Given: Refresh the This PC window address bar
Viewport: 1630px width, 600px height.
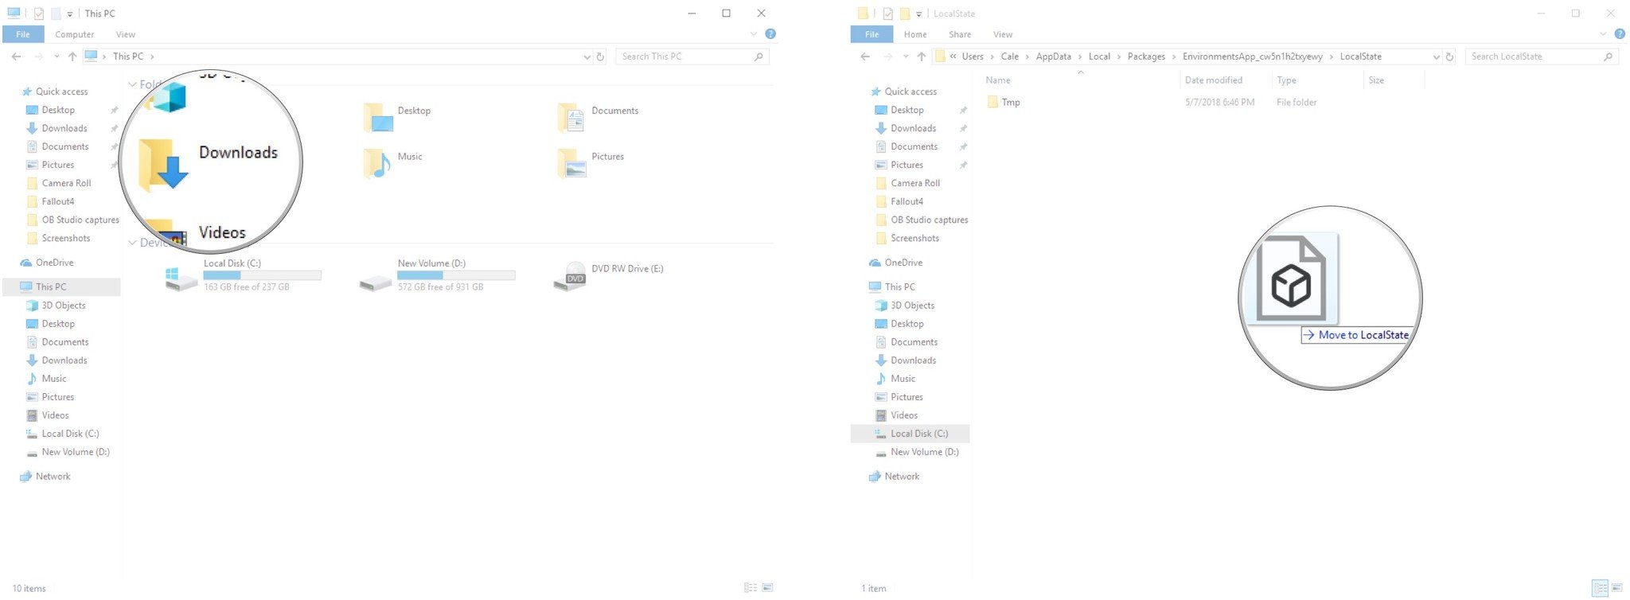Looking at the screenshot, I should pos(601,56).
